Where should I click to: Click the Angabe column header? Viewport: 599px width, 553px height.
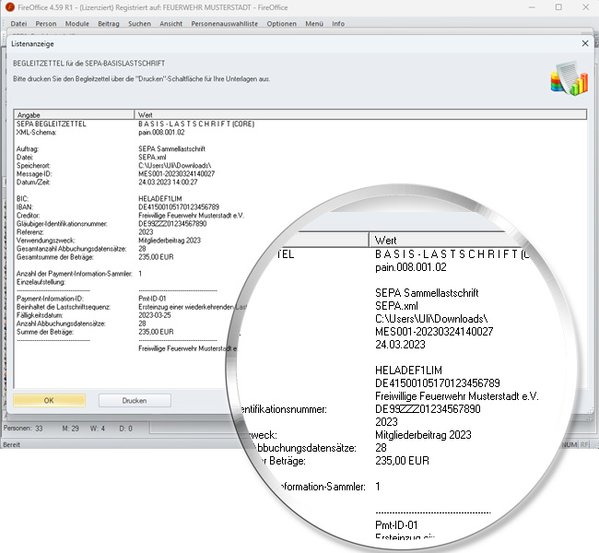(74, 115)
